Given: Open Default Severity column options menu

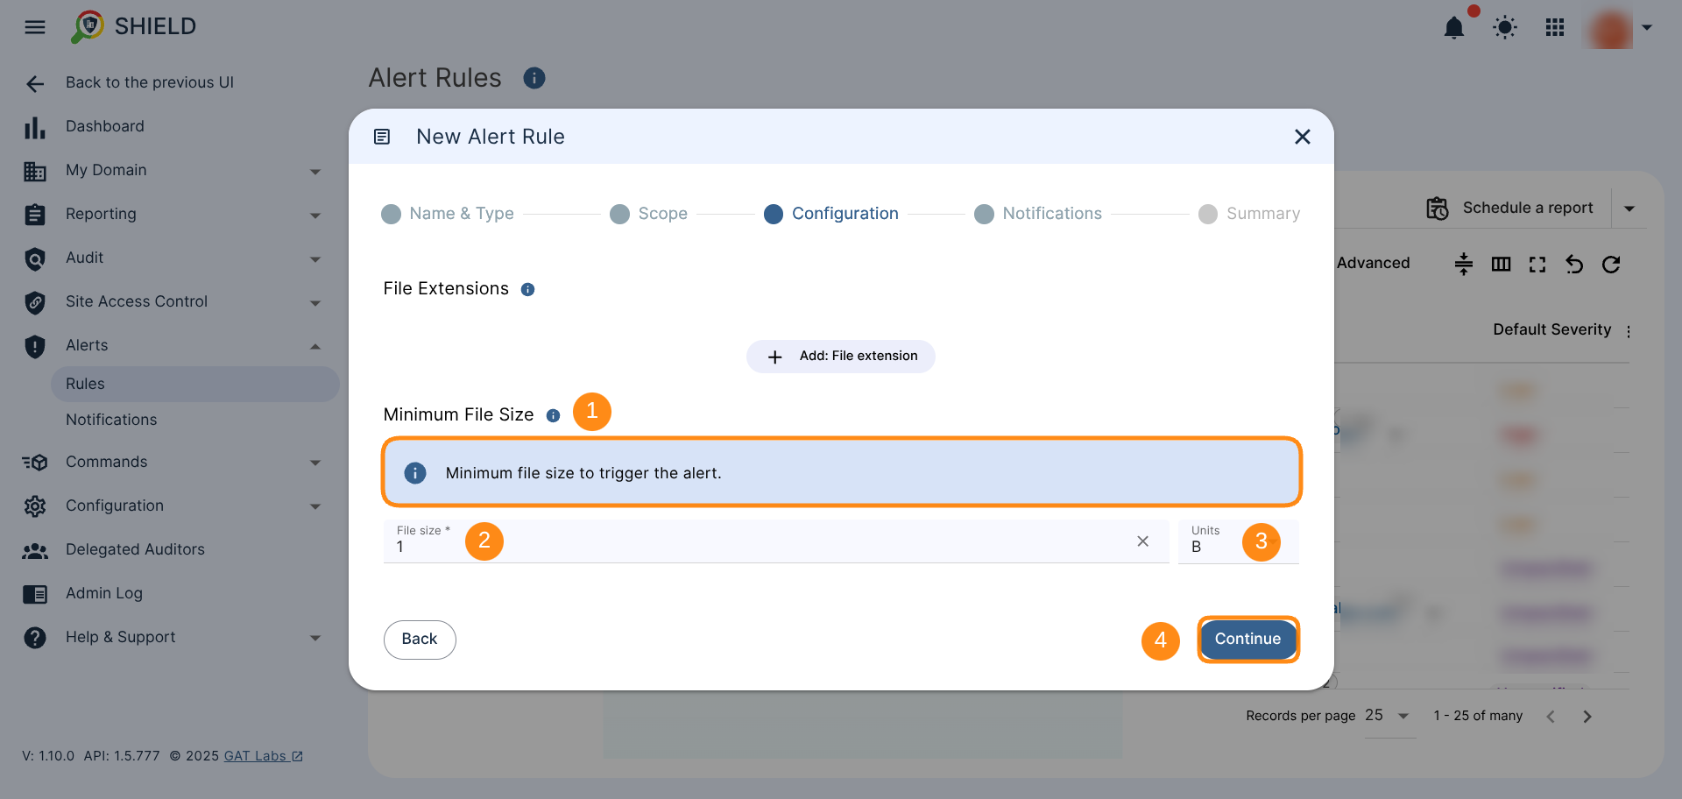Looking at the screenshot, I should coord(1629,331).
